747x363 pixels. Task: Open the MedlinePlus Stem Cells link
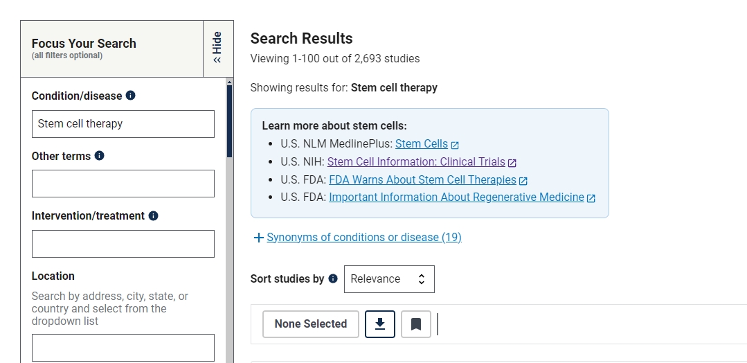pyautogui.click(x=421, y=144)
